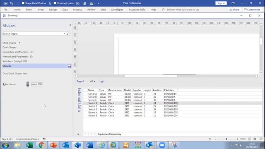Select the Switch 1 data row

173,103
